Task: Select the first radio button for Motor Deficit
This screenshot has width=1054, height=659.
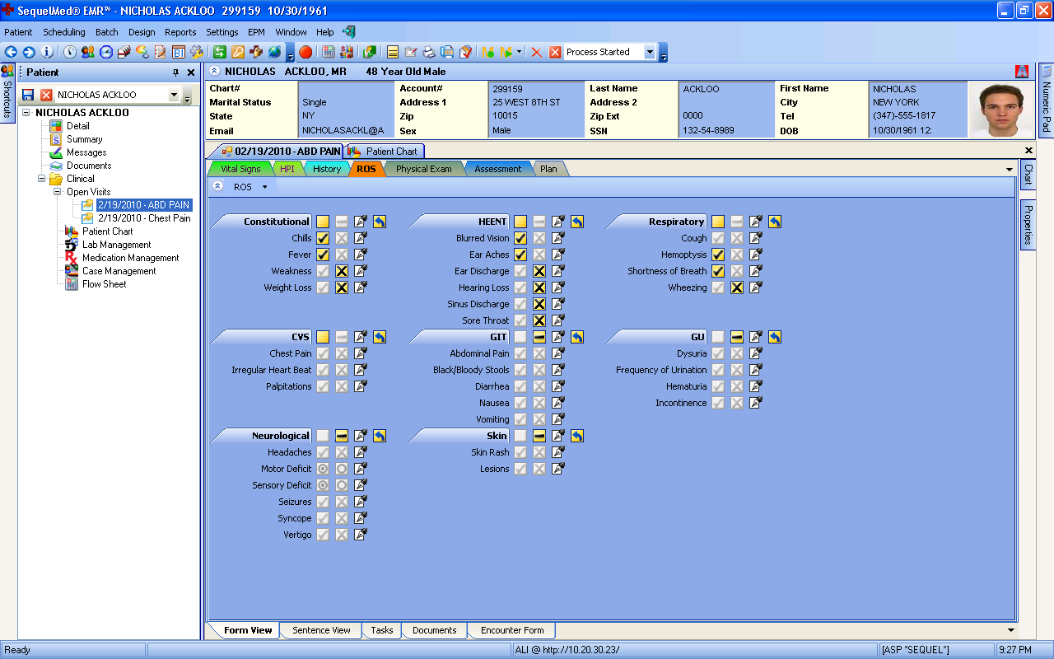Action: (x=323, y=469)
